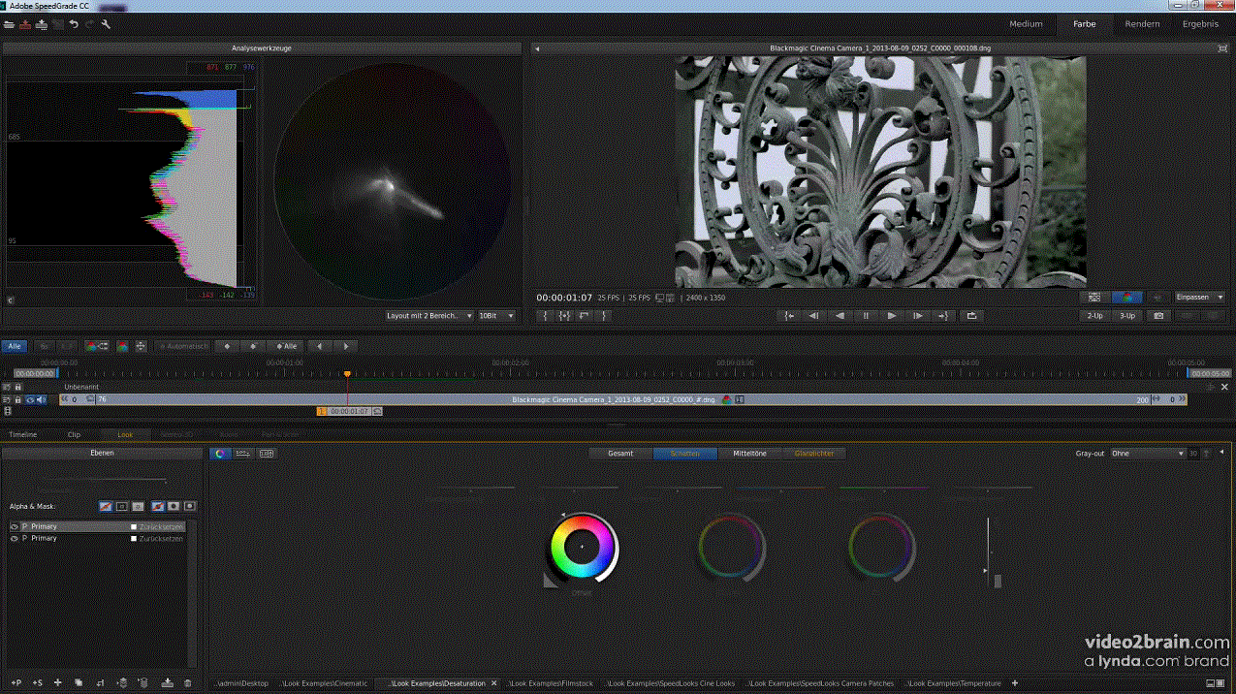Toggle visibility of first Primary layer

pos(14,526)
